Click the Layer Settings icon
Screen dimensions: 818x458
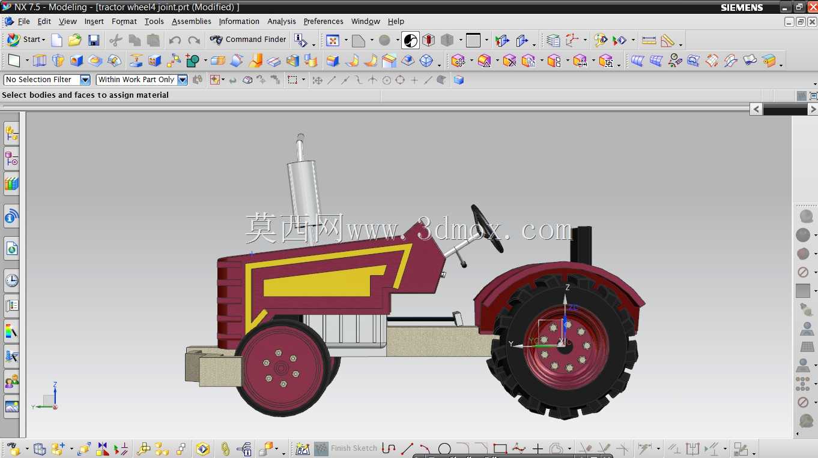(553, 40)
